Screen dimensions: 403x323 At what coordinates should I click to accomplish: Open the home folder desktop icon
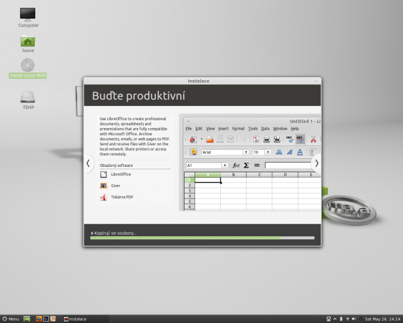coord(27,44)
